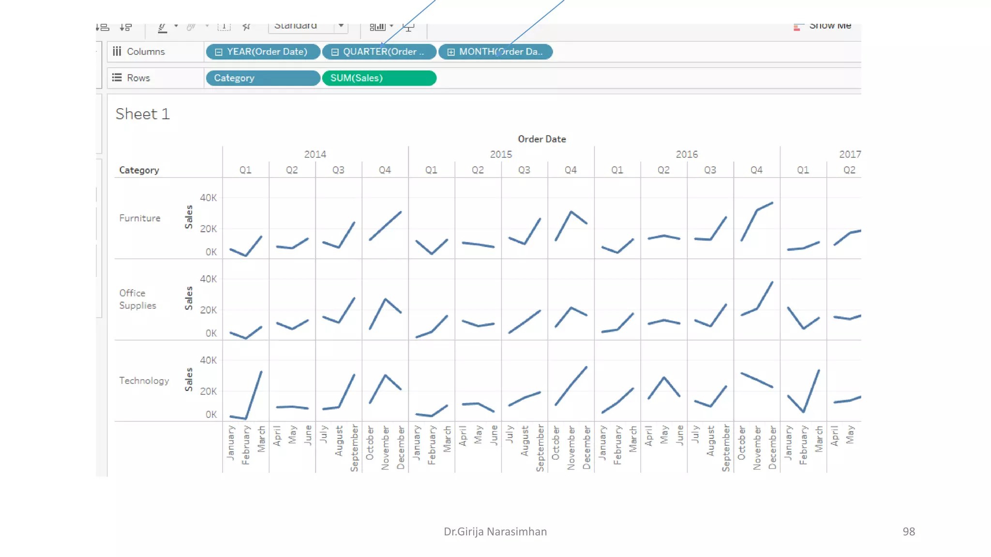Select the Category pill in Rows
991x557 pixels.
coord(262,78)
